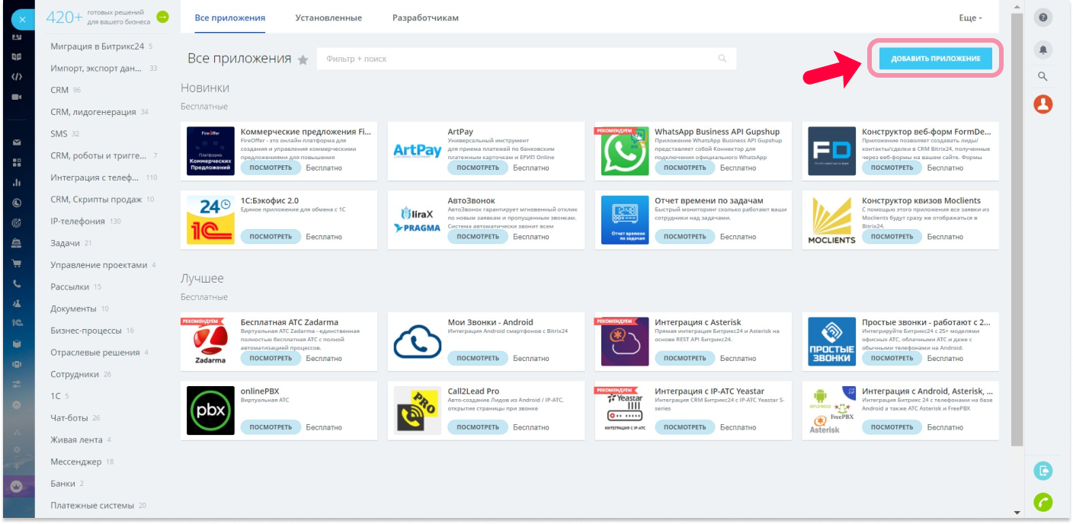Open the Moclients quiz builder logo
This screenshot has width=1073, height=524.
pos(832,220)
